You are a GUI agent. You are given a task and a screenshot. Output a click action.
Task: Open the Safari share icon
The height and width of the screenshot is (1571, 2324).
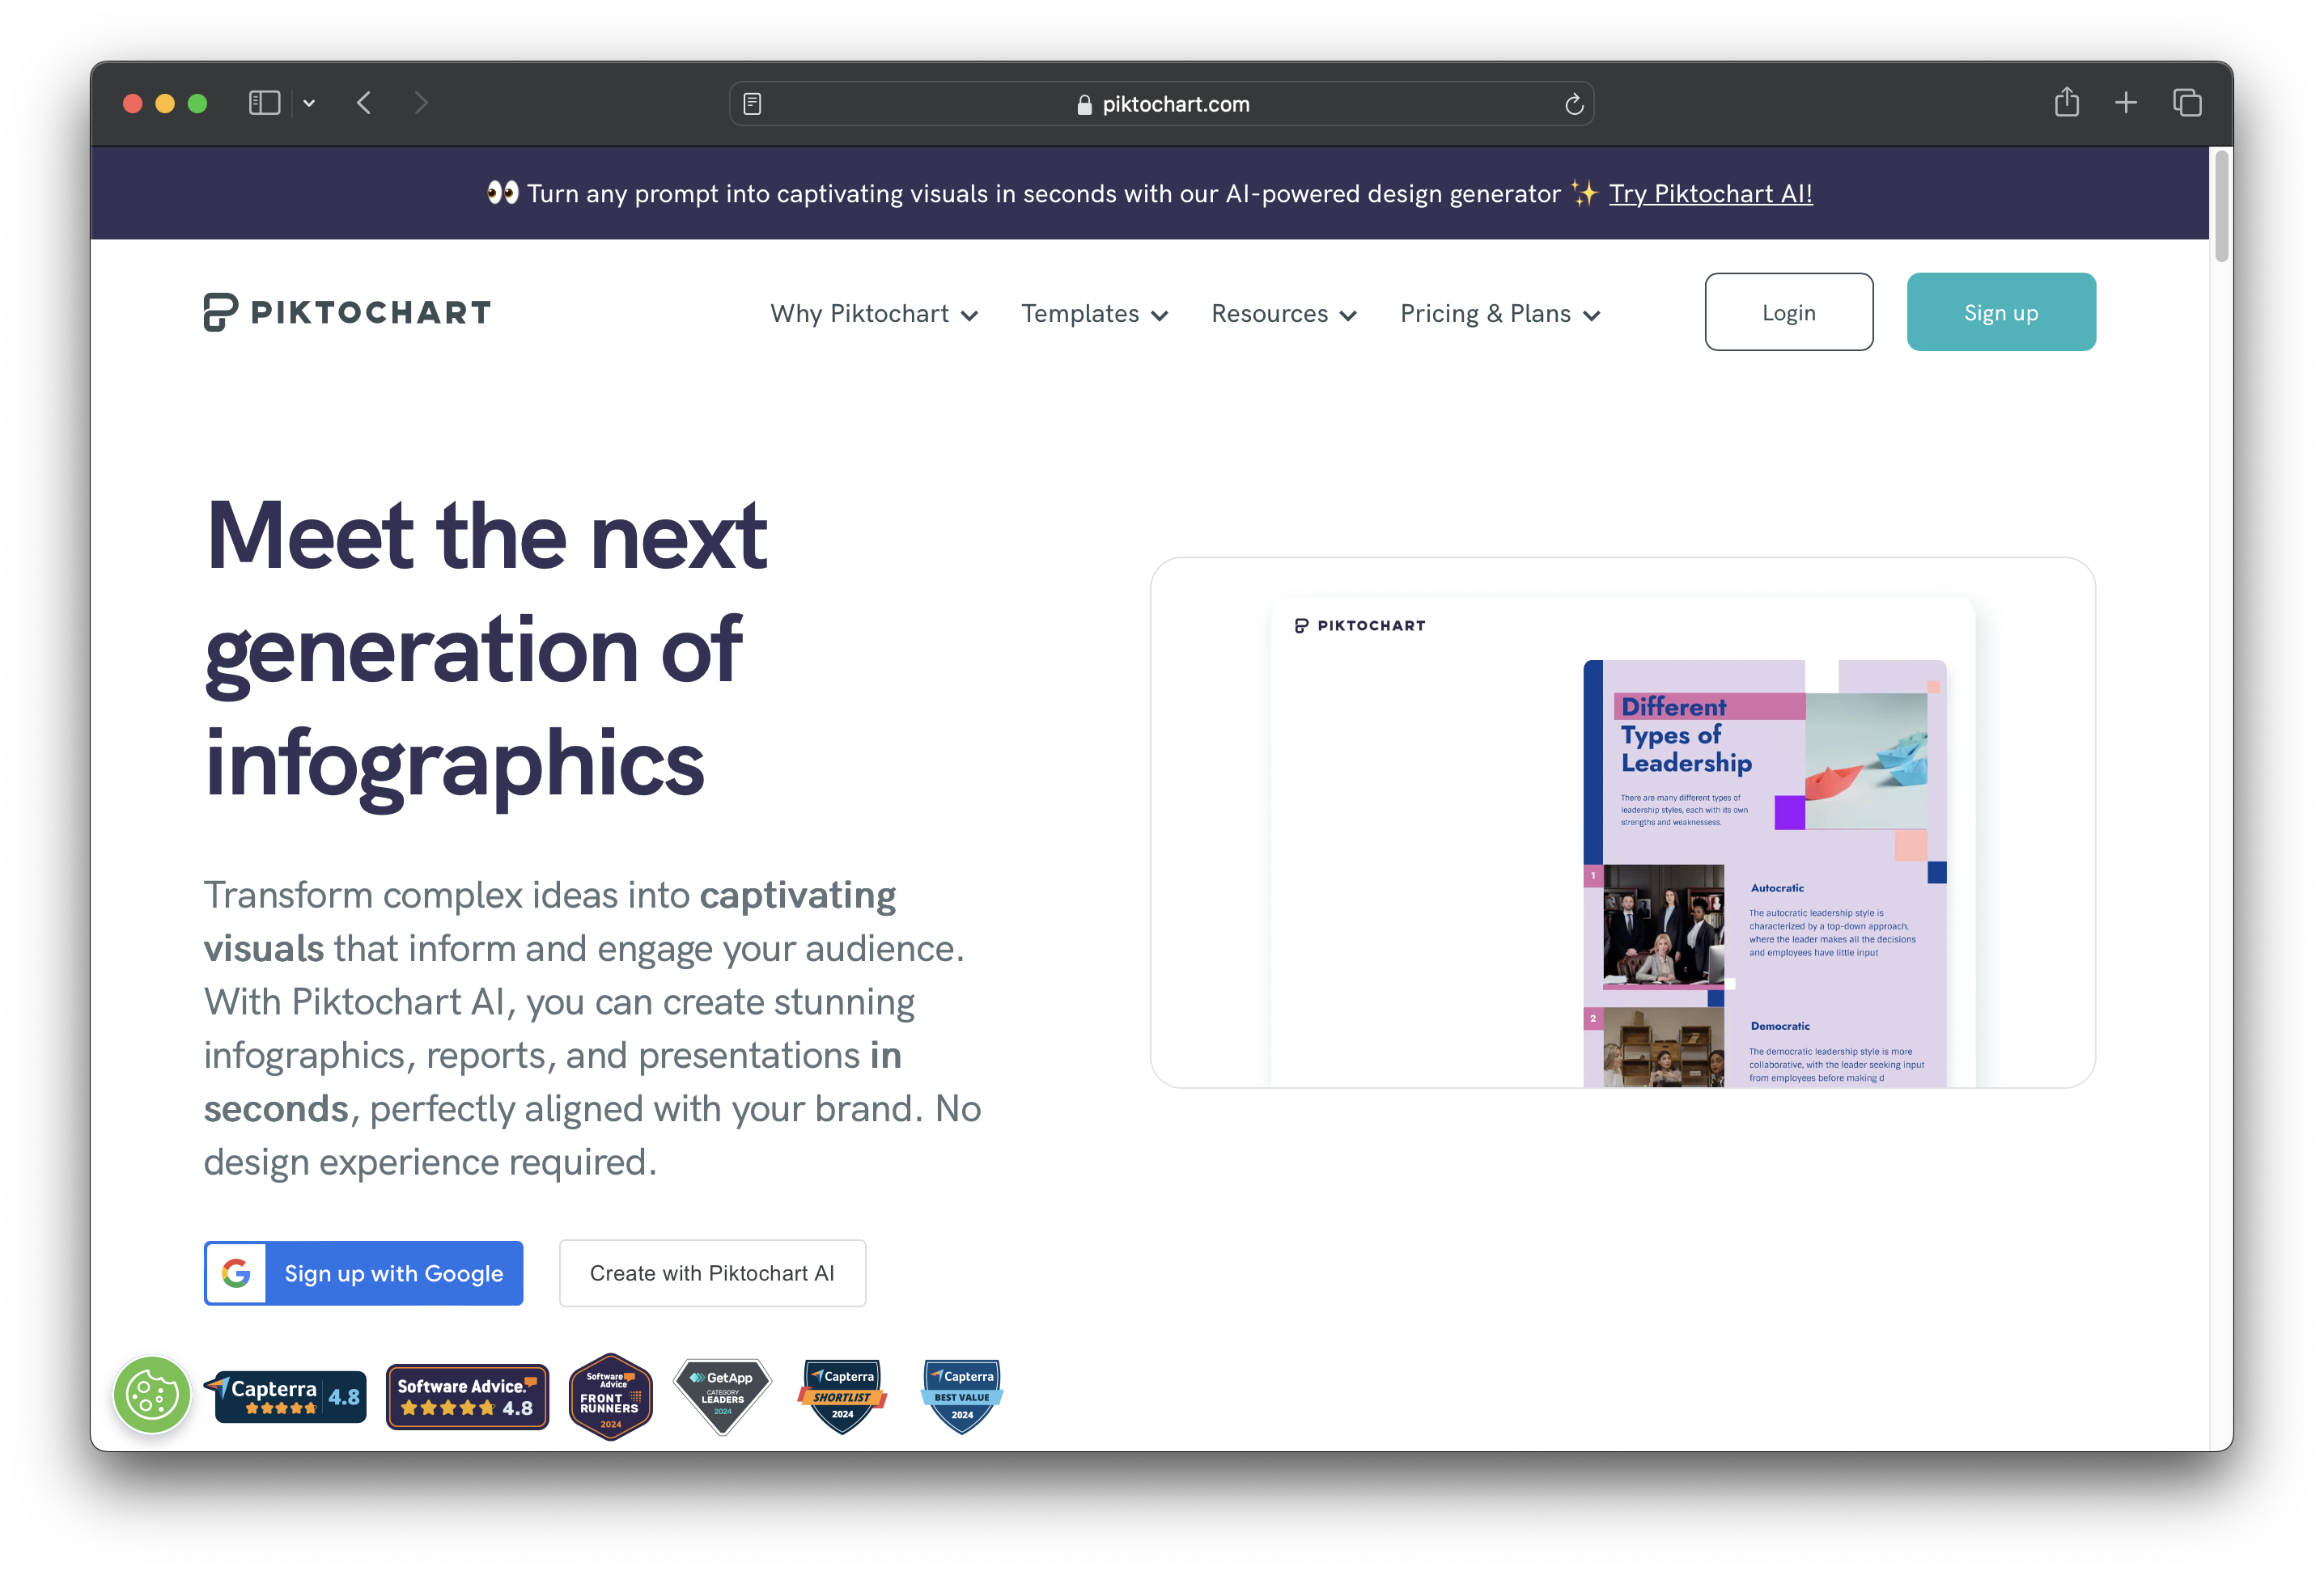(x=2066, y=103)
